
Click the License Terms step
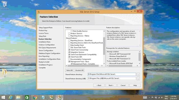click(x=44, y=33)
